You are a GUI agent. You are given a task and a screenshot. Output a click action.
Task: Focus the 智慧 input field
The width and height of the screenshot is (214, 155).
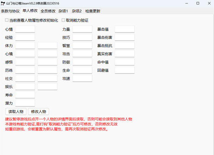tap(82, 45)
